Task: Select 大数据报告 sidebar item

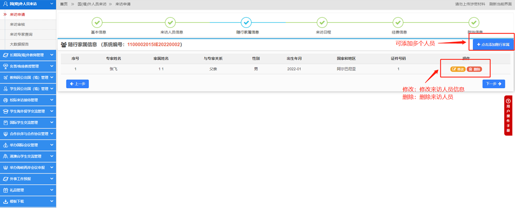Action: [x=19, y=44]
